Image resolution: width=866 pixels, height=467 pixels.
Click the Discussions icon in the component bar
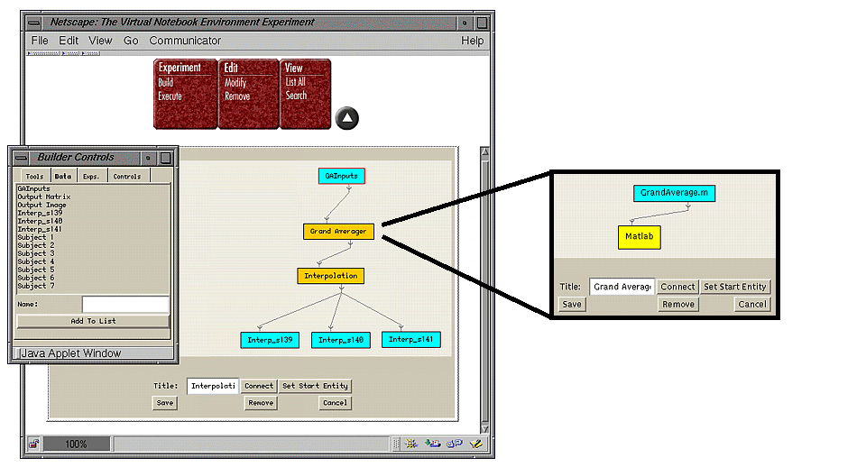tap(455, 444)
